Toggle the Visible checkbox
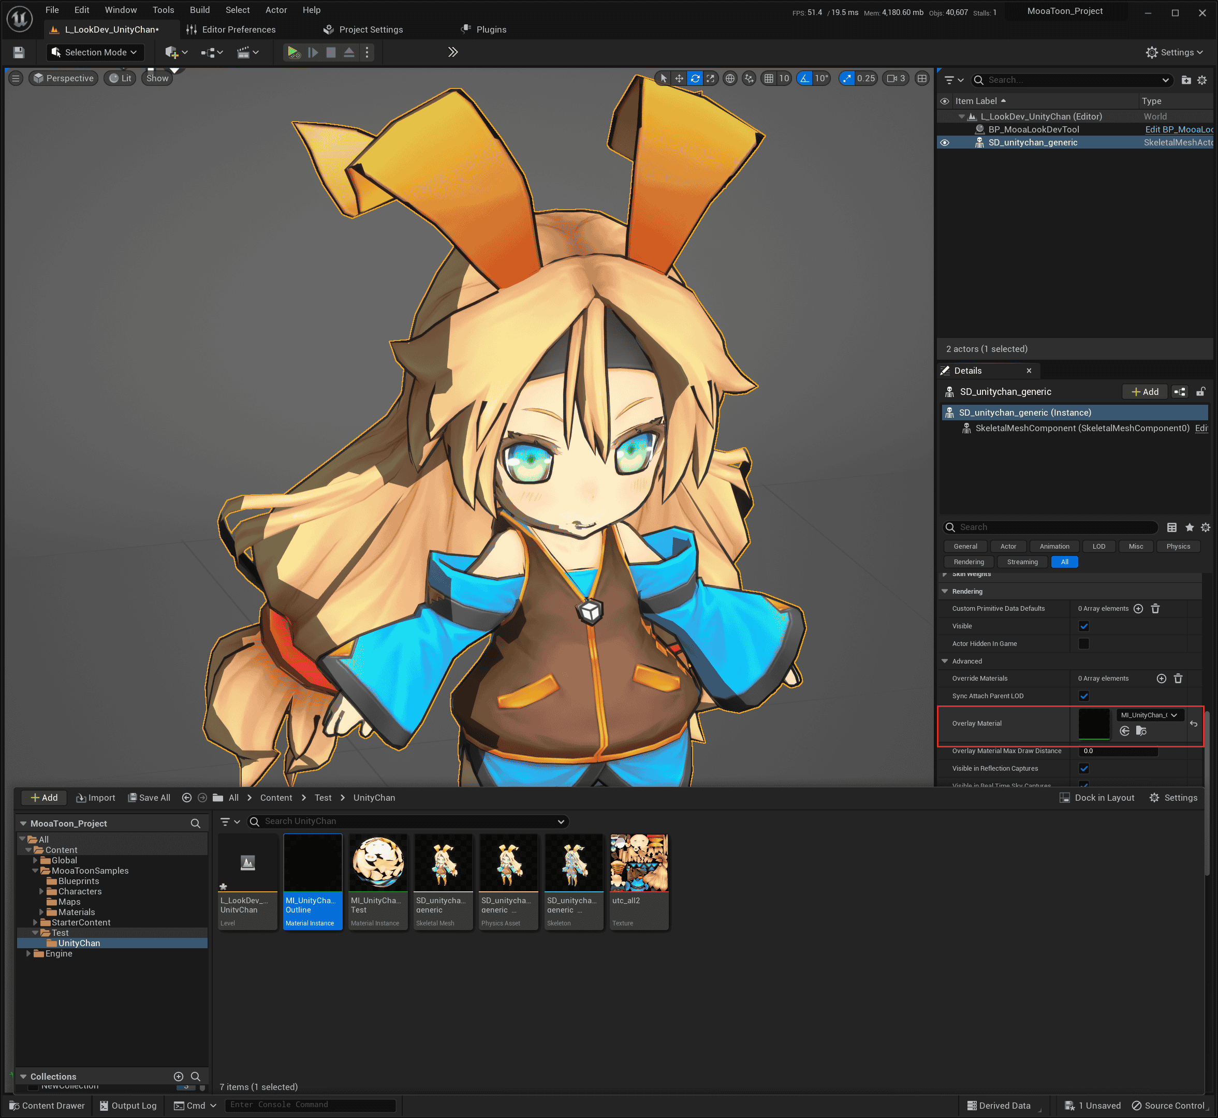Viewport: 1218px width, 1118px height. pos(1084,626)
